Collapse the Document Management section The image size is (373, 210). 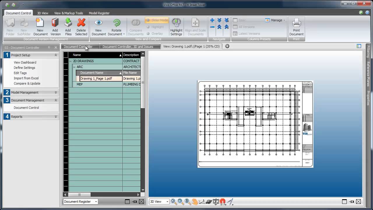pos(56,100)
